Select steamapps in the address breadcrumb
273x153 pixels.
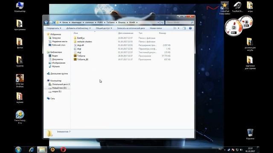[x=76, y=23]
